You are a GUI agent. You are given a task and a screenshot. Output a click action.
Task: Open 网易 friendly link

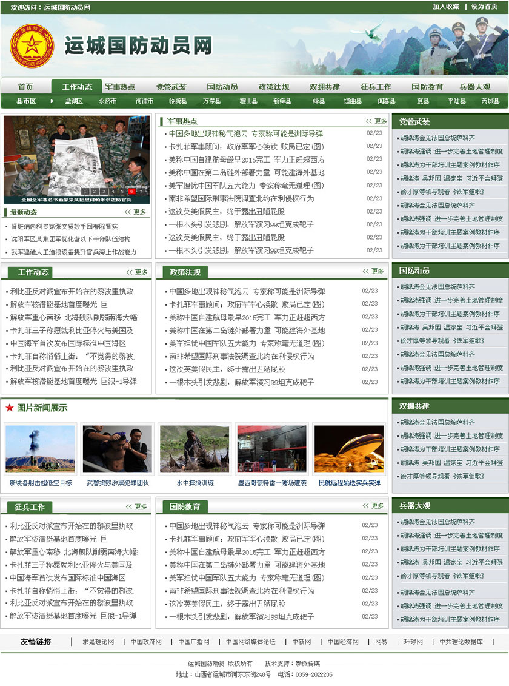pos(381,642)
